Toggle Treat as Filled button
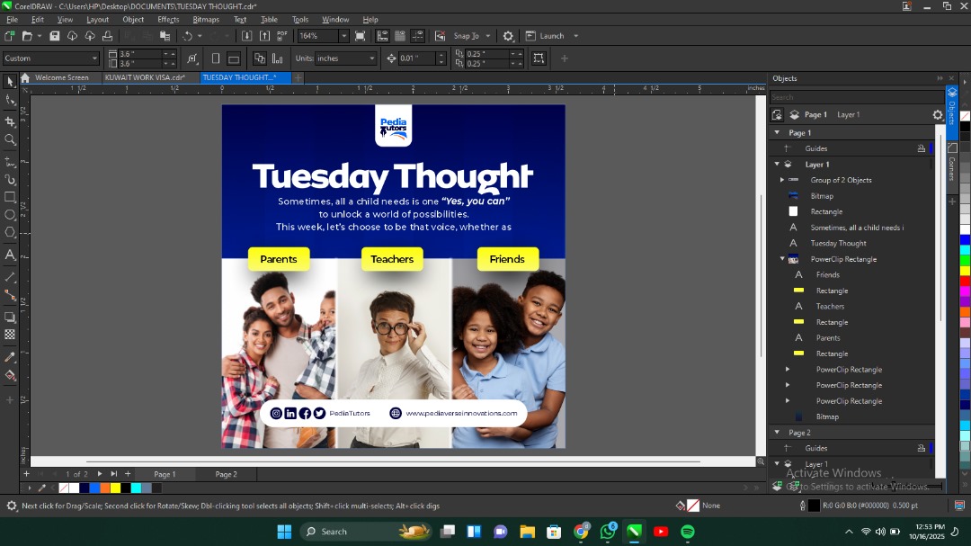 coord(539,58)
